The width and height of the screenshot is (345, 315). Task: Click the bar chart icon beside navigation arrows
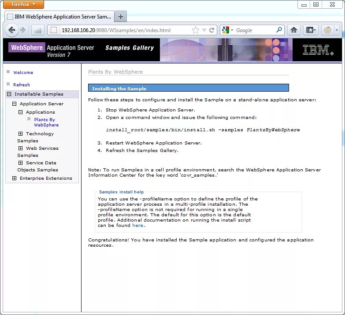click(38, 30)
